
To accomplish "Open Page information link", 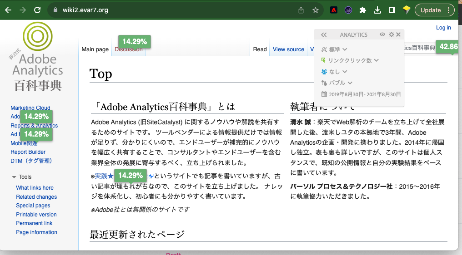I will coord(36,232).
